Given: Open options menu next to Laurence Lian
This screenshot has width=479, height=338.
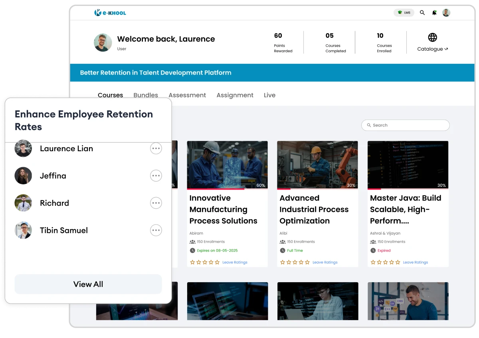Looking at the screenshot, I should tap(156, 148).
